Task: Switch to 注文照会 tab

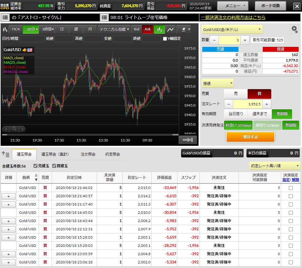Action: pos(88,154)
